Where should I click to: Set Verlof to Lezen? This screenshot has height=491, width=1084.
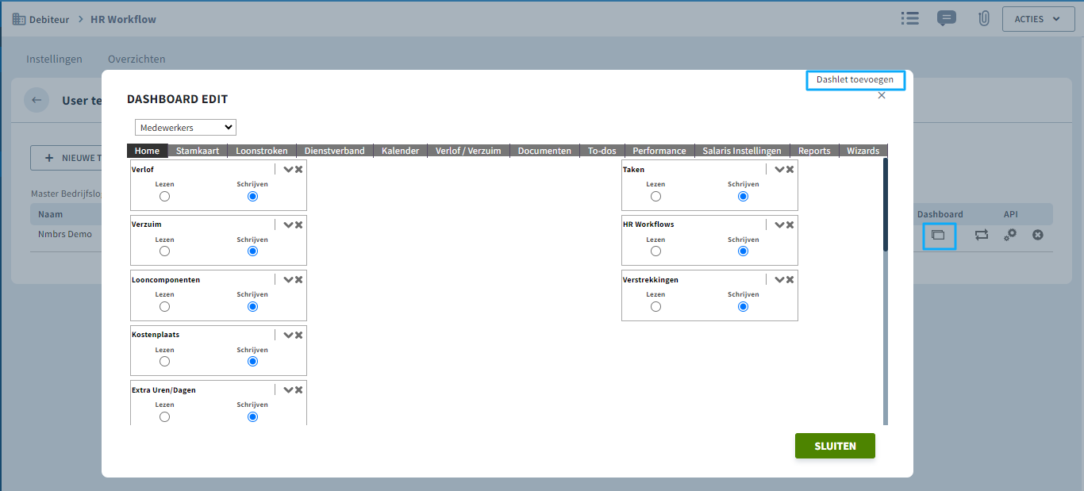pyautogui.click(x=164, y=196)
